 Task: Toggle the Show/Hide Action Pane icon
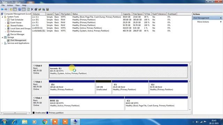pyautogui.click(x=24, y=9)
